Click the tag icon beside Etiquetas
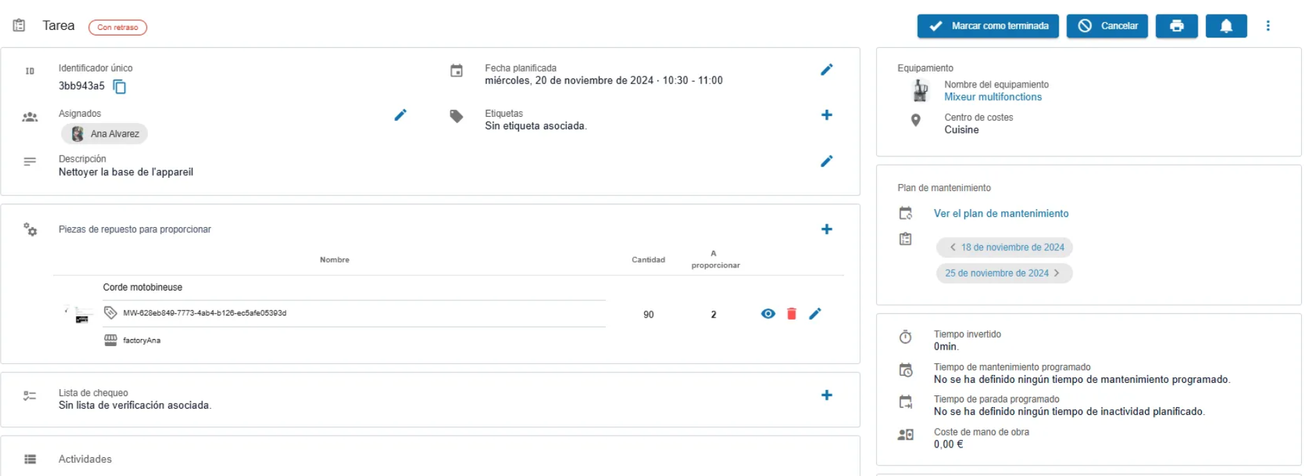Screen dimensions: 1304x476 456,116
